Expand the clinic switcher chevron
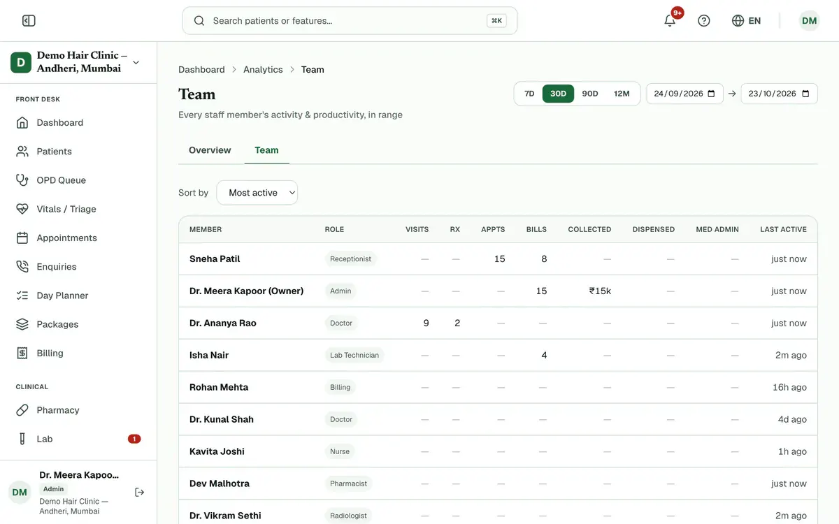 point(136,62)
